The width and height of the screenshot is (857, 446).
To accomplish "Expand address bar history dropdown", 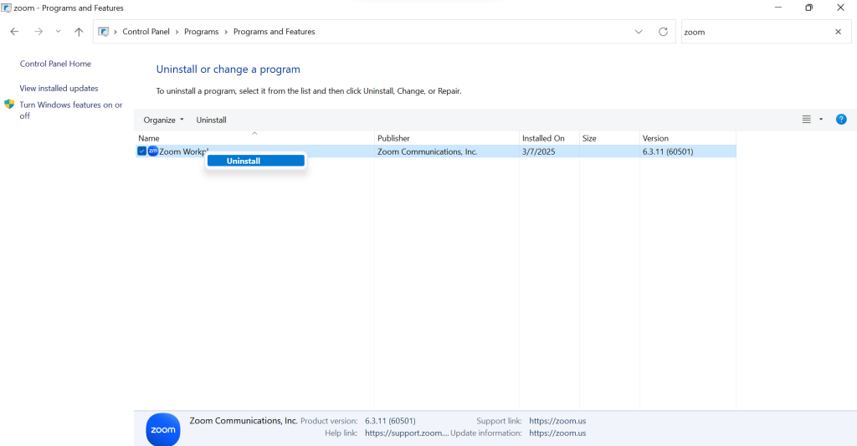I will point(639,32).
